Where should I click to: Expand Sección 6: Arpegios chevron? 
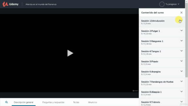click(182, 71)
